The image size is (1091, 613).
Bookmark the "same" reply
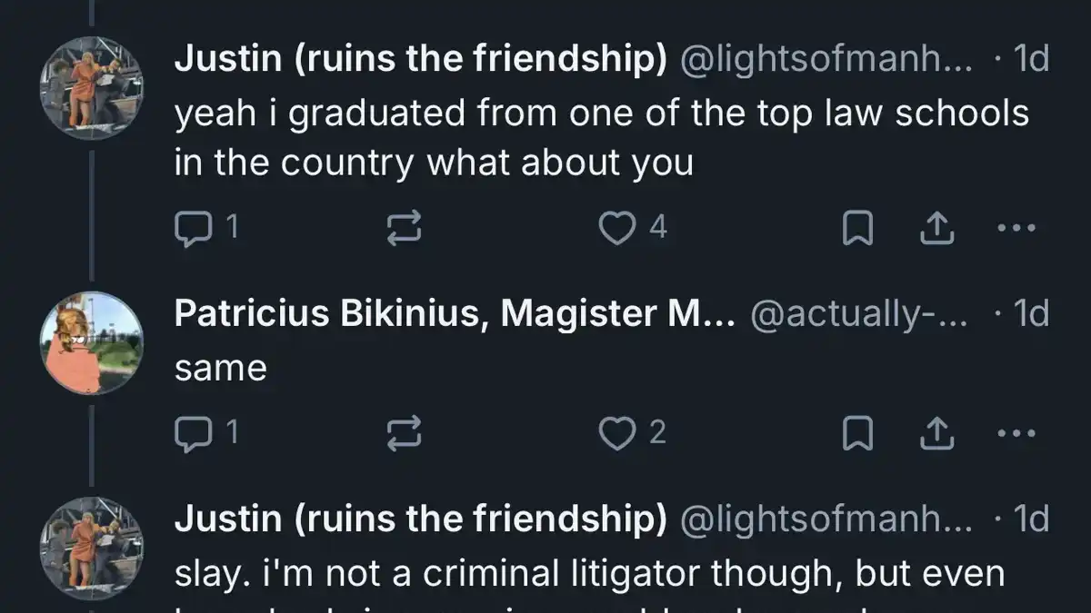(x=857, y=434)
